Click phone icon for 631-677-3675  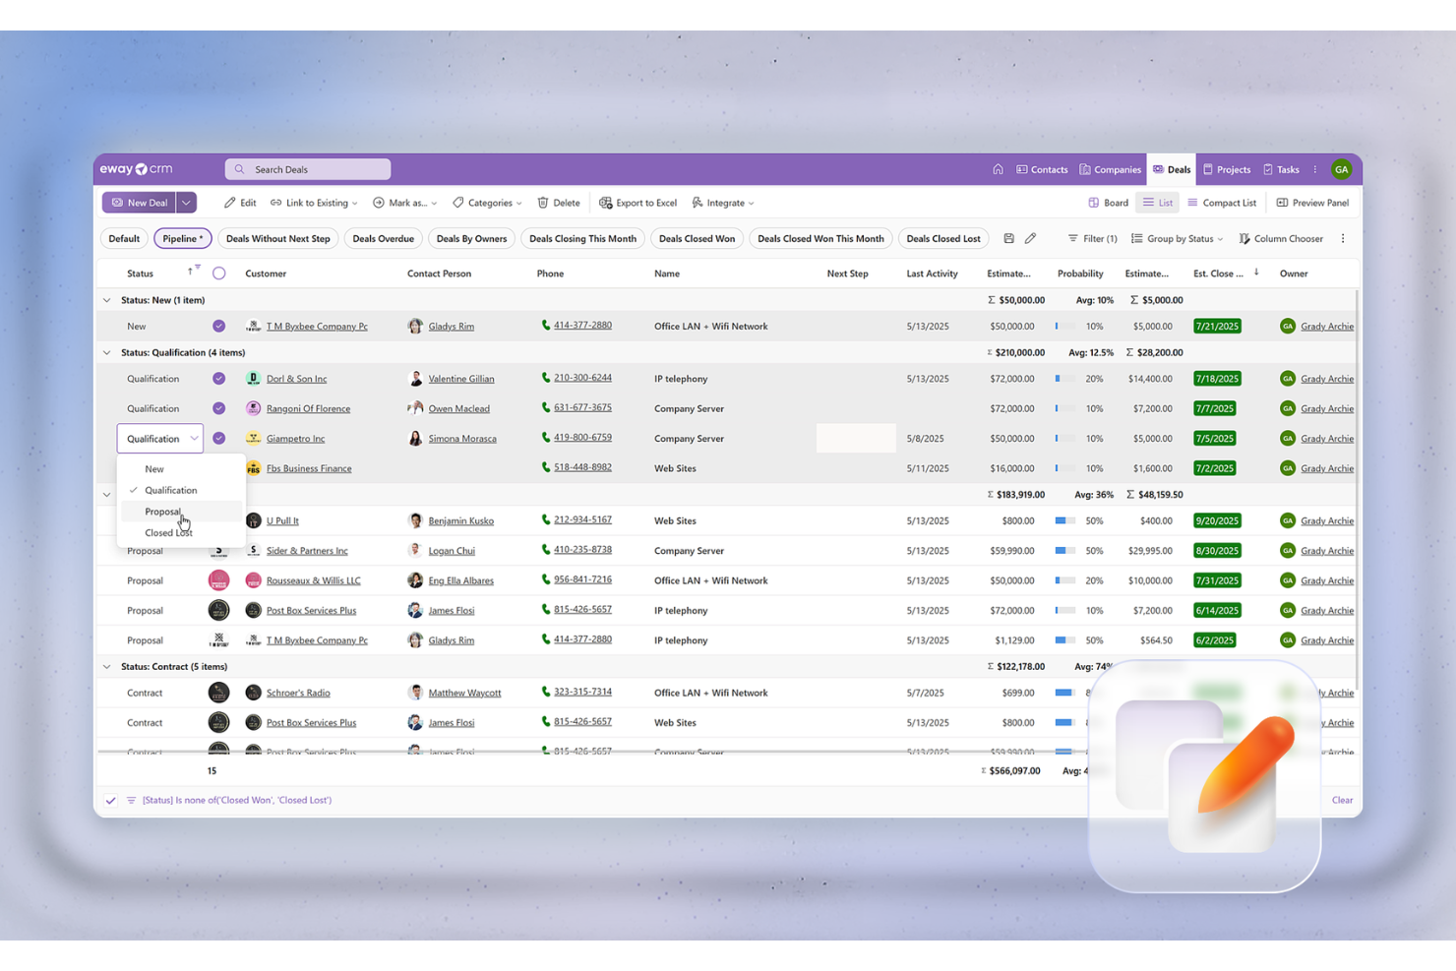click(545, 406)
